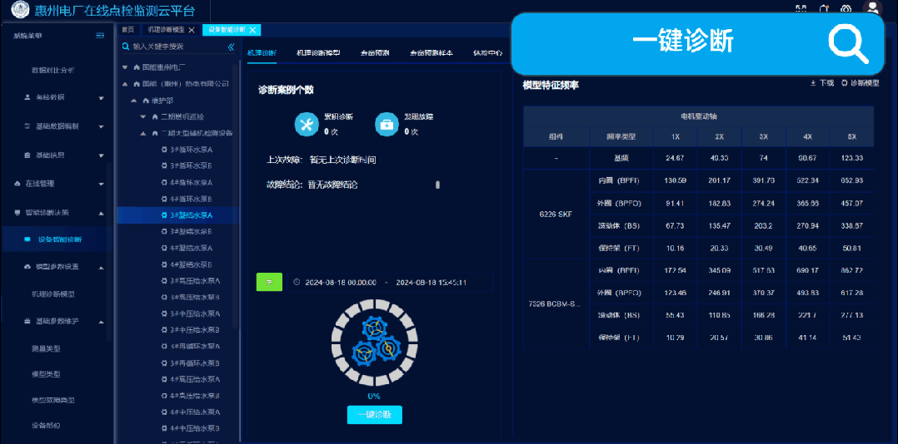Collapse the device tree with double-chevron icon
Image resolution: width=898 pixels, height=444 pixels.
231,47
